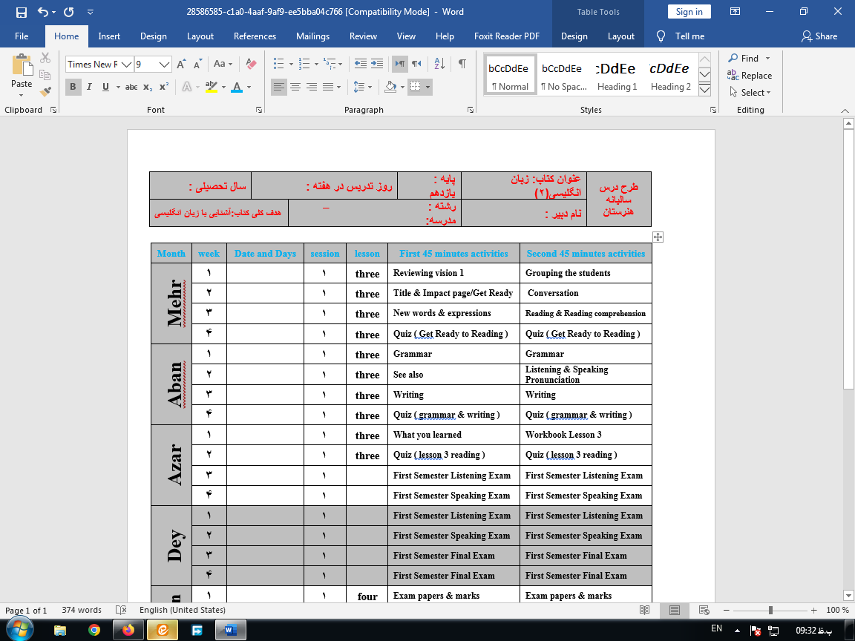Screen dimensions: 855x641
Task: Switch to the Insert tab
Action: [109, 36]
